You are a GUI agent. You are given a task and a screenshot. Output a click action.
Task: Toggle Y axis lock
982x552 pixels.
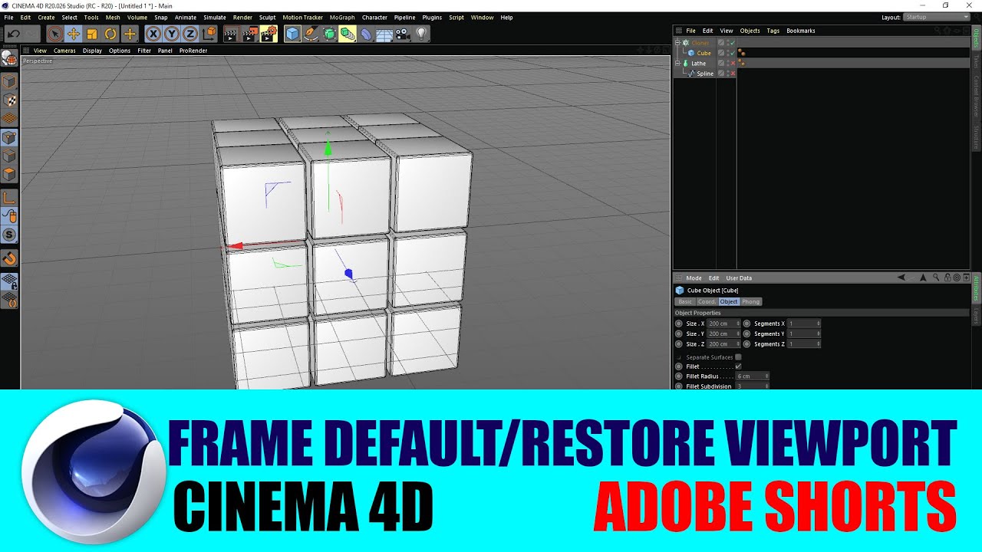172,34
